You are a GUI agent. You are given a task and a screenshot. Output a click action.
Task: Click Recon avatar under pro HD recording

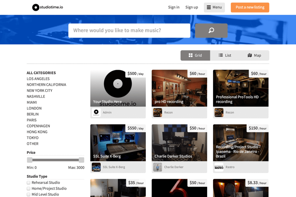coord(158,113)
